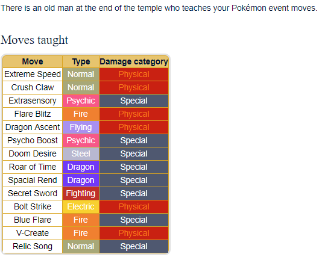
Task: Click the Move column header
Action: 33,61
